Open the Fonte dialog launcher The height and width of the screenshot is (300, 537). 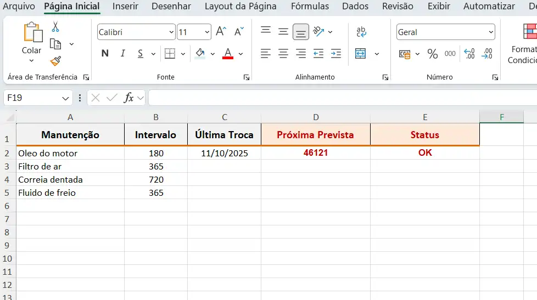(x=247, y=77)
